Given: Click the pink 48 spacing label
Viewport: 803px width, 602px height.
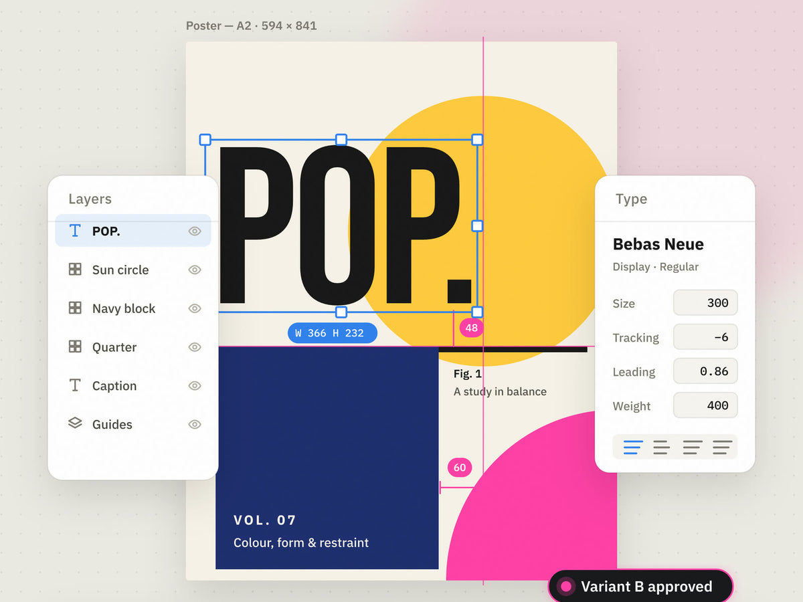Looking at the screenshot, I should click(472, 328).
